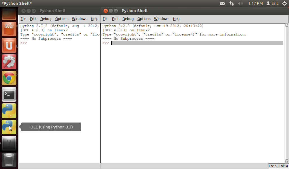Click the '*Python Shell*' top panel title

click(x=17, y=3)
